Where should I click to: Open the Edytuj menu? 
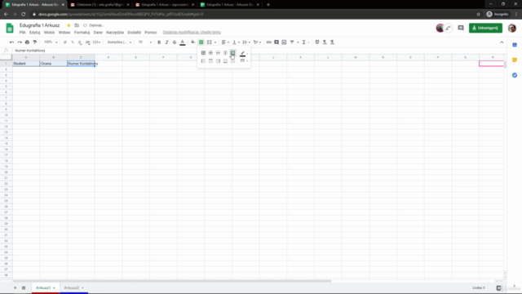pos(34,33)
